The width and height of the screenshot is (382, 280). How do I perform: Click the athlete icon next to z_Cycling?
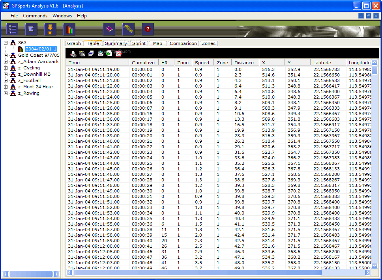(x=13, y=68)
